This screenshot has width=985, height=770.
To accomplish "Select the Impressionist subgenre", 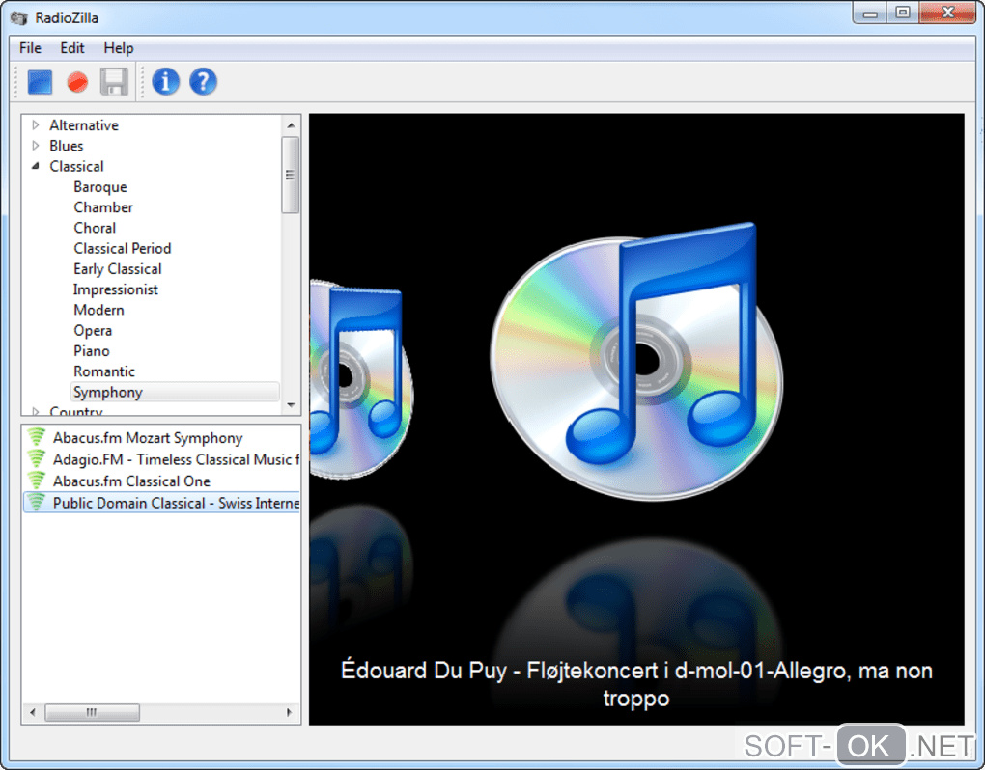I will pyautogui.click(x=116, y=289).
